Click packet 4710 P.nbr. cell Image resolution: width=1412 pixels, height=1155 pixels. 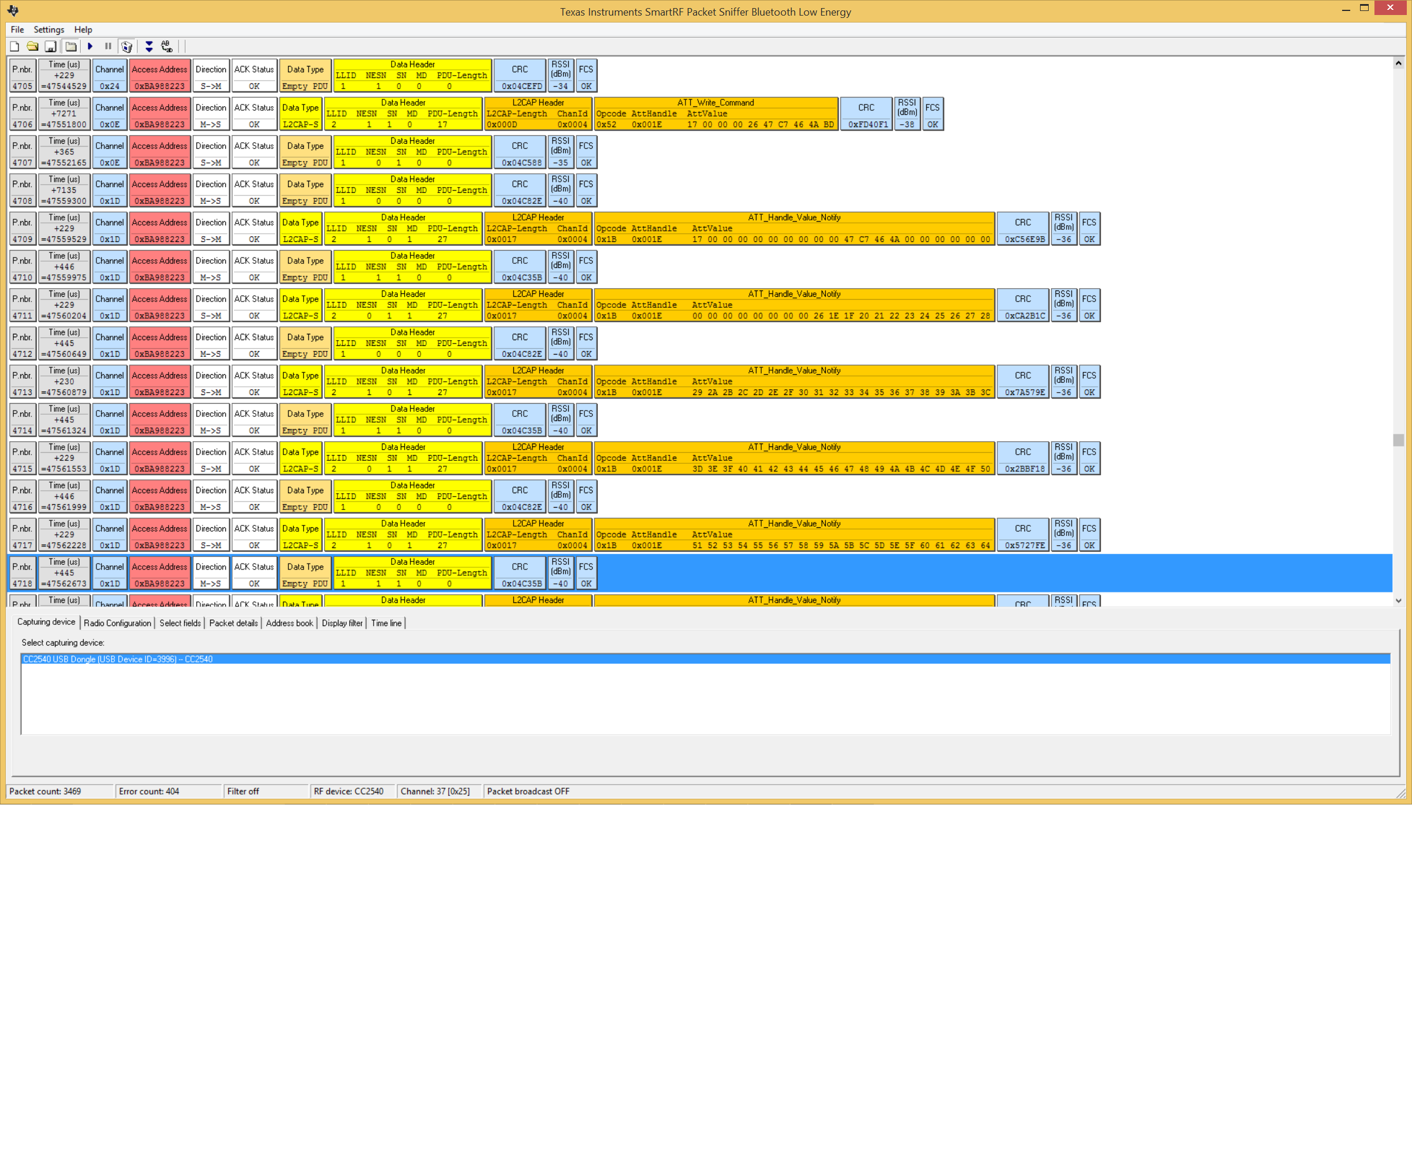coord(22,267)
